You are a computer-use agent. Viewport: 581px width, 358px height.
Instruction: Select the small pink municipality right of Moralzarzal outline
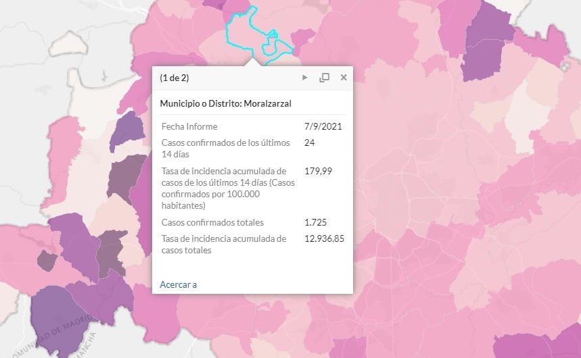click(x=302, y=37)
